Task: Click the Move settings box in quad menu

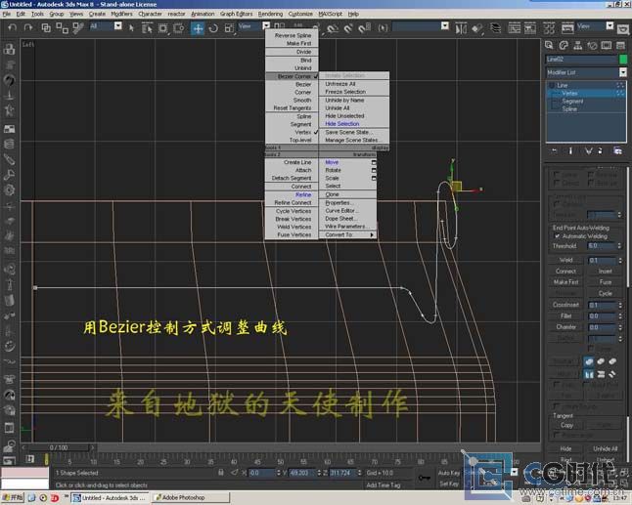Action: (374, 162)
